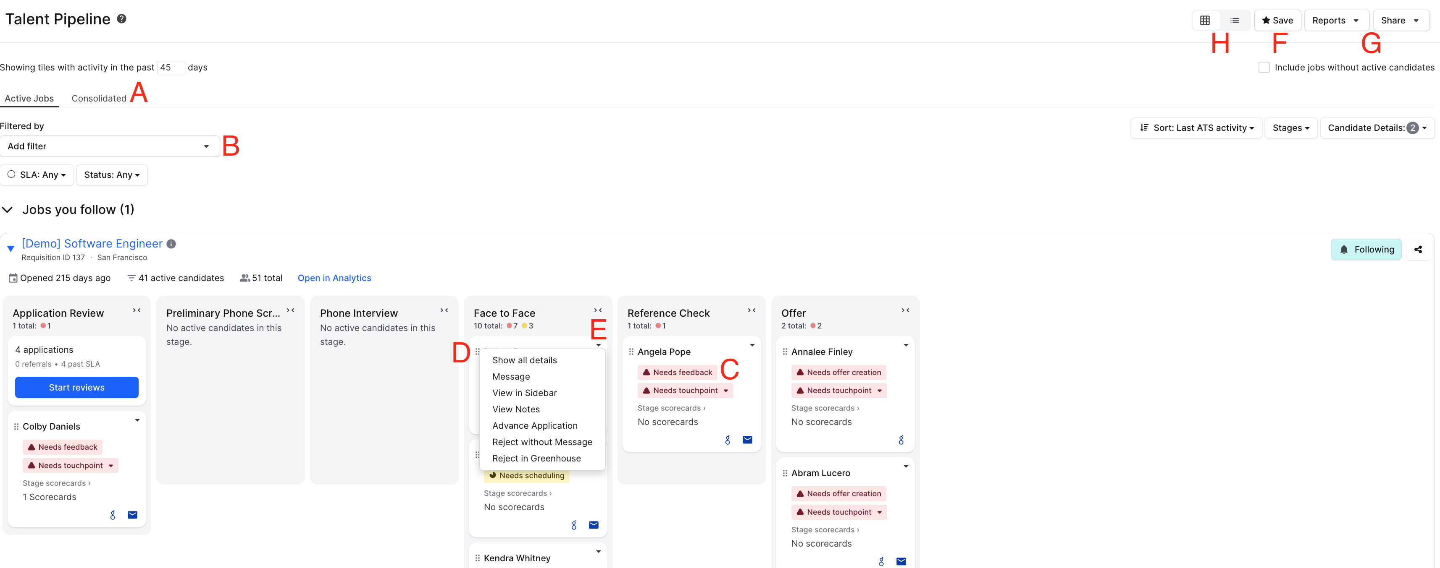Expand Colby Daniels card options
This screenshot has width=1440, height=568.
coord(137,420)
